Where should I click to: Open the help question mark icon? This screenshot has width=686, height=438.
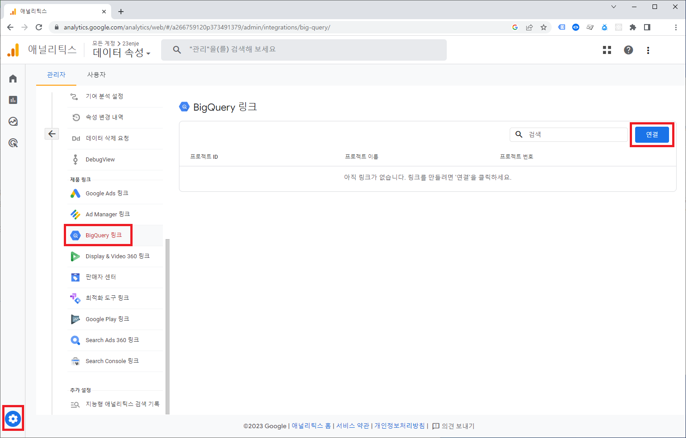click(x=628, y=50)
